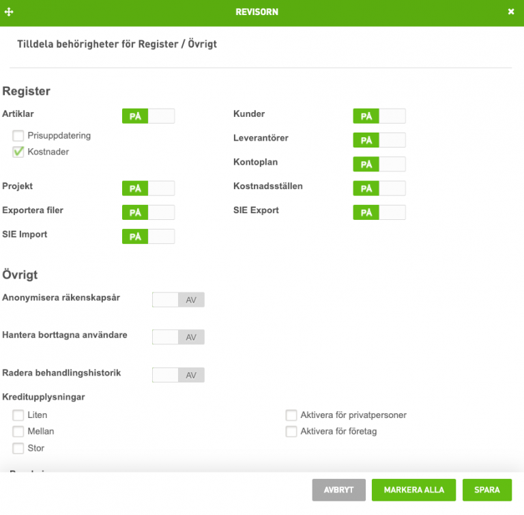The height and width of the screenshot is (515, 524).
Task: Disable the Leverantörer permission switch
Action: (x=379, y=140)
